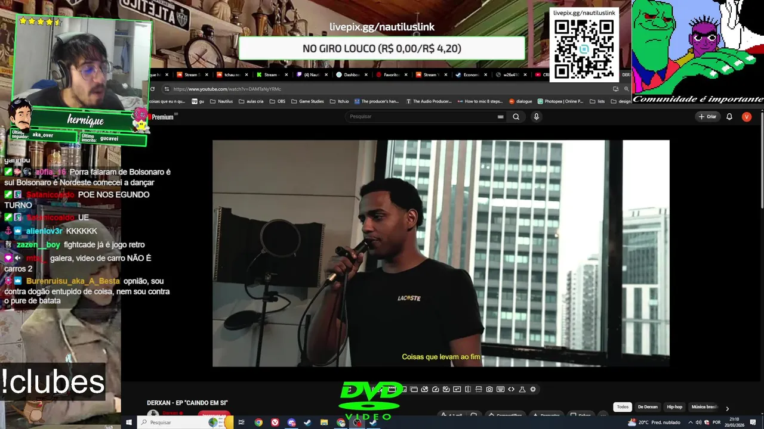Select the Hip-hop filter chip
The height and width of the screenshot is (429, 764).
click(674, 407)
